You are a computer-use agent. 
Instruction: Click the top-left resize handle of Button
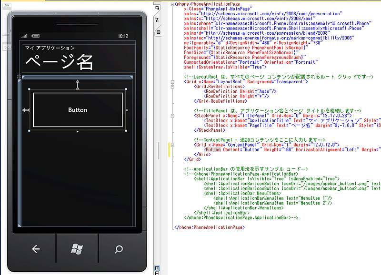click(x=29, y=89)
